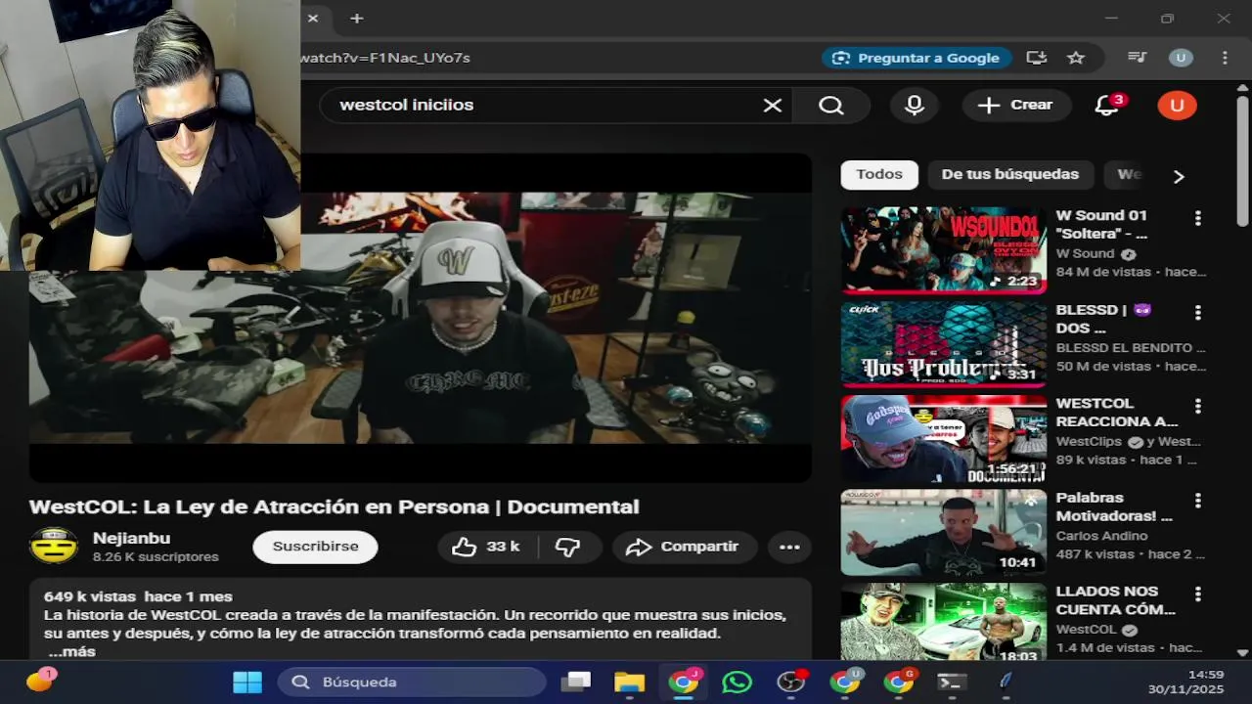Open the BLESSD EL BENDITO channel name
Viewport: 1252px width, 704px height.
click(x=1131, y=348)
